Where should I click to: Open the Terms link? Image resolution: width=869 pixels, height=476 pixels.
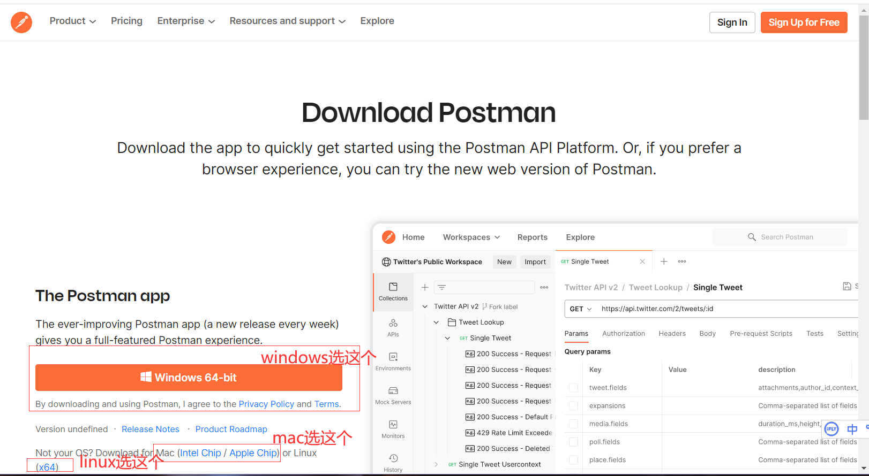(326, 404)
